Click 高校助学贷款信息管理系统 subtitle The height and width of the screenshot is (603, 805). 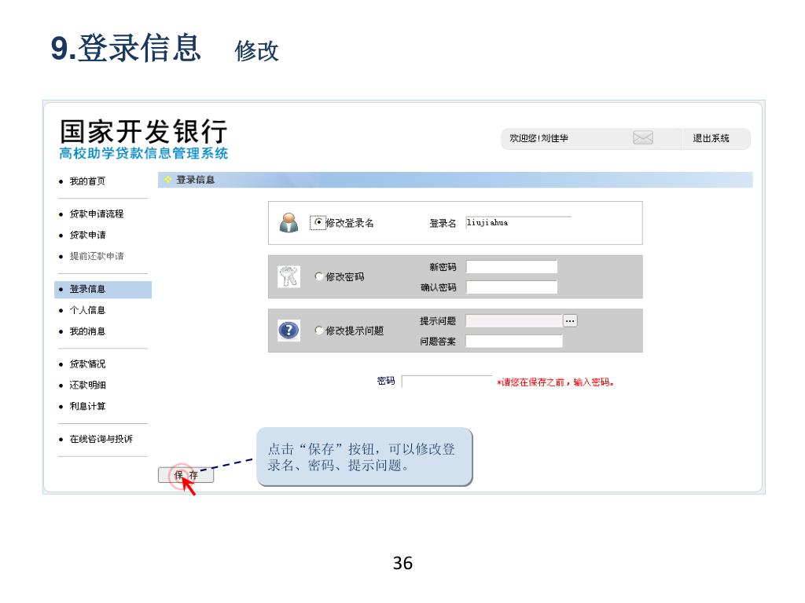[x=144, y=153]
